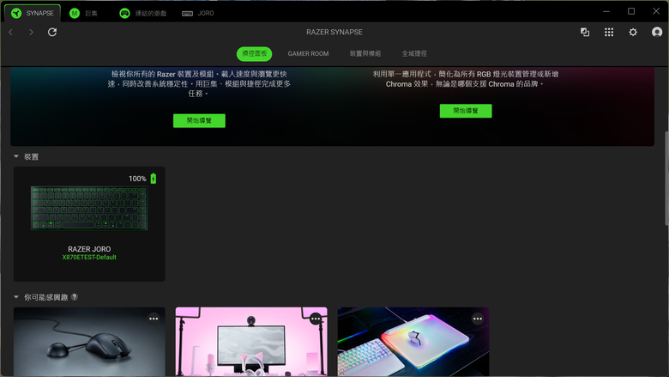Switch to the 巨集 macro tab
This screenshot has width=669, height=377.
(x=84, y=13)
